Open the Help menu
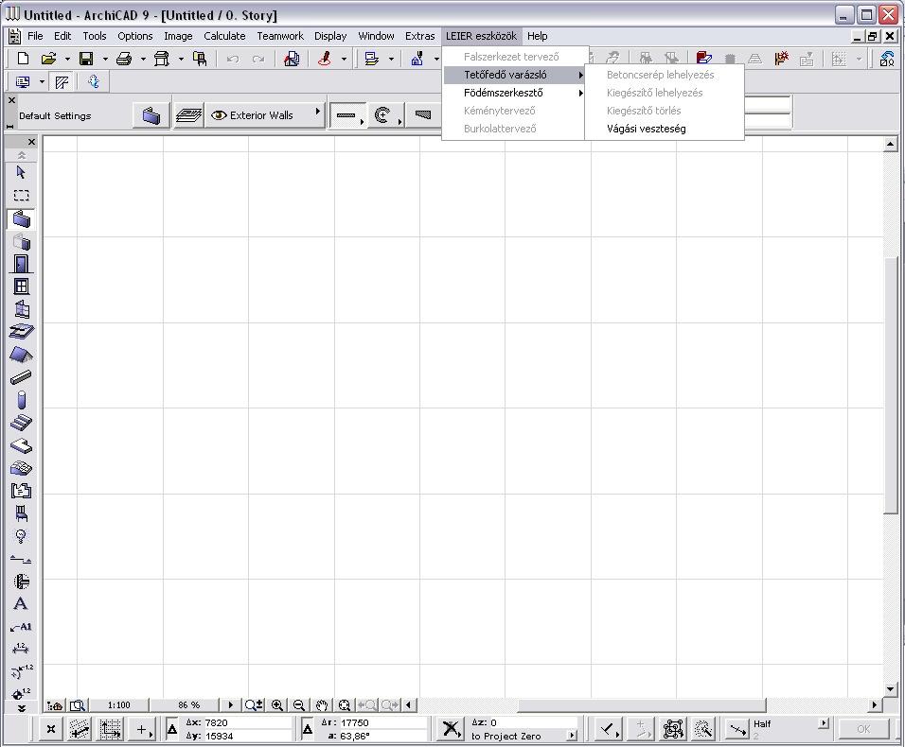The width and height of the screenshot is (905, 747). click(538, 36)
